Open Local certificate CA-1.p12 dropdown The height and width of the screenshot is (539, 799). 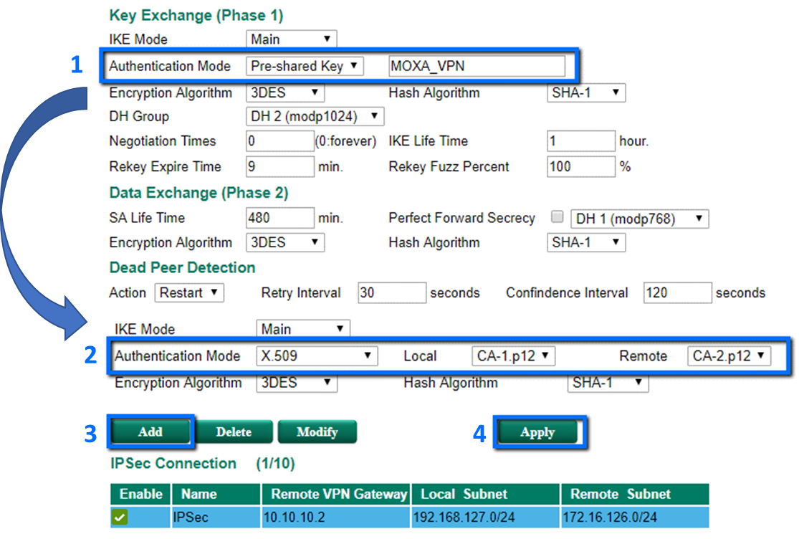513,356
